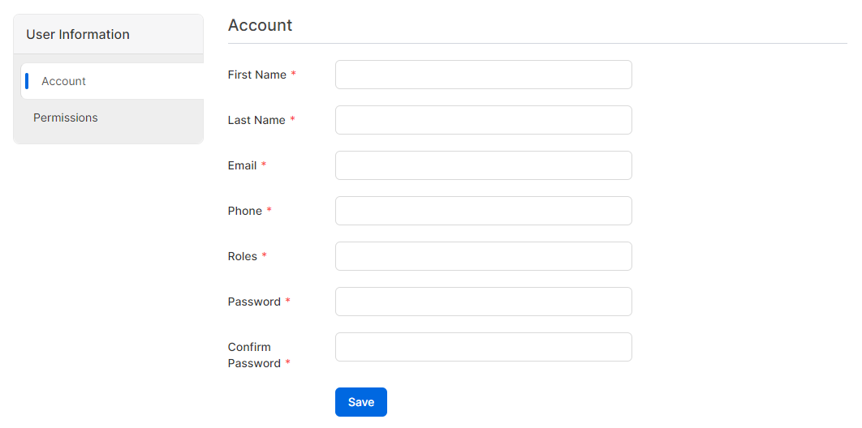
Task: Click the Last Name label
Action: [256, 120]
